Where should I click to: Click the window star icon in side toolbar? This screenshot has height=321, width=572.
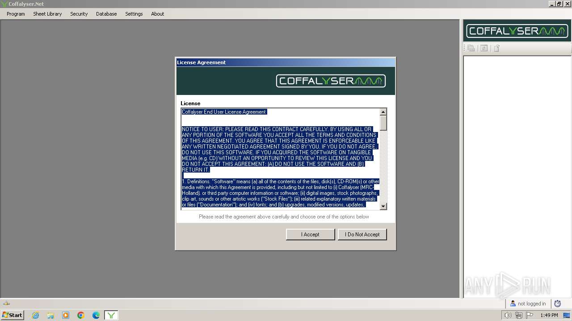pos(484,48)
